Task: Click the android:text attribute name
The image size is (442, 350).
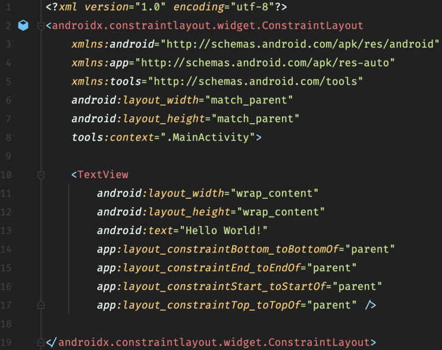Action: [x=135, y=230]
